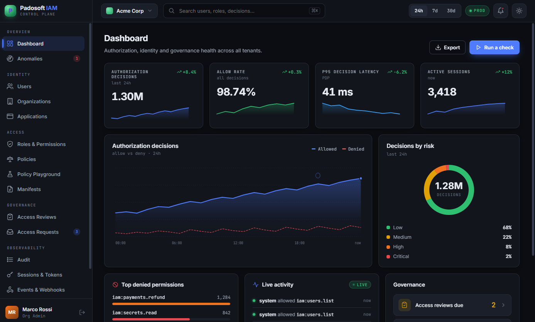Toggle the light/dark theme sun button
This screenshot has height=322, width=535.
pos(519,11)
